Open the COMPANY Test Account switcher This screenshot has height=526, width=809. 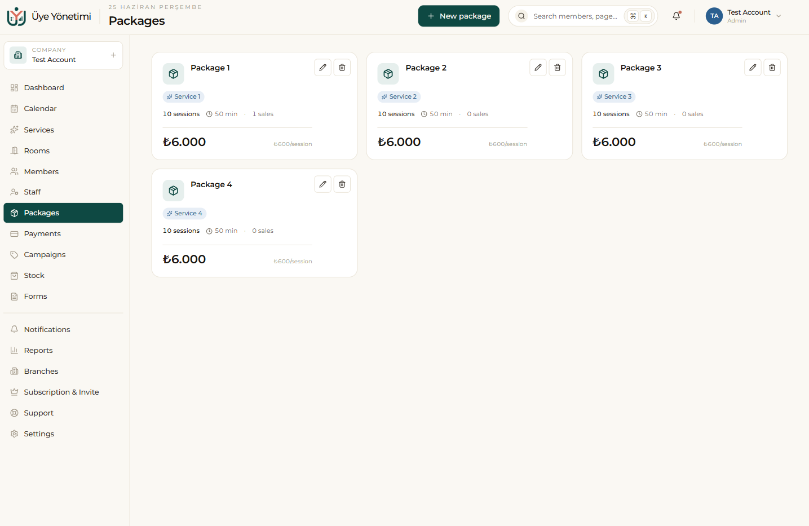click(x=63, y=55)
